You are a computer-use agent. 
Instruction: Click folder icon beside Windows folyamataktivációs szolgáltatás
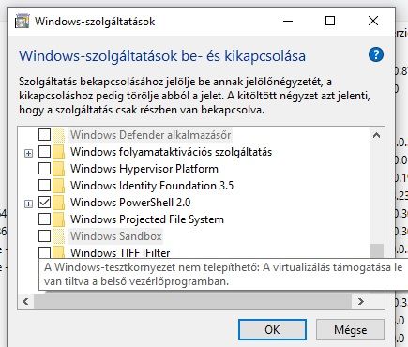[58, 152]
